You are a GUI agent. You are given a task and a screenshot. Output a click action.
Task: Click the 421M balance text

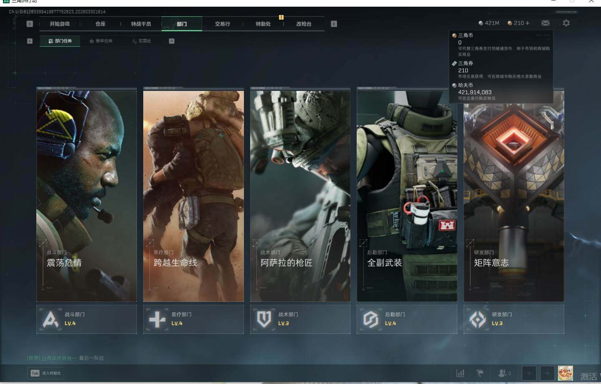(x=492, y=23)
